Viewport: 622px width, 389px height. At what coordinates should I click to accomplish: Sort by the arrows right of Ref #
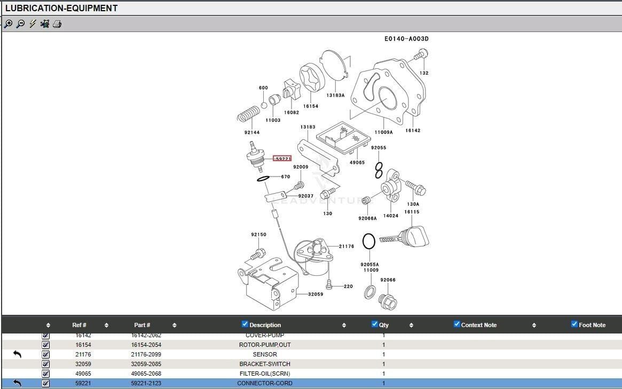tap(106, 325)
